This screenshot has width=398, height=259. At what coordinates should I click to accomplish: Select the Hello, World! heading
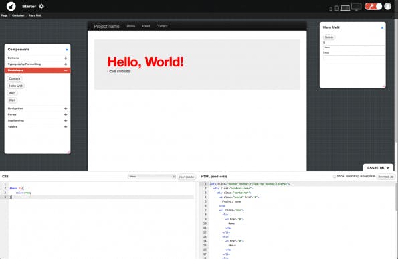[x=145, y=62]
